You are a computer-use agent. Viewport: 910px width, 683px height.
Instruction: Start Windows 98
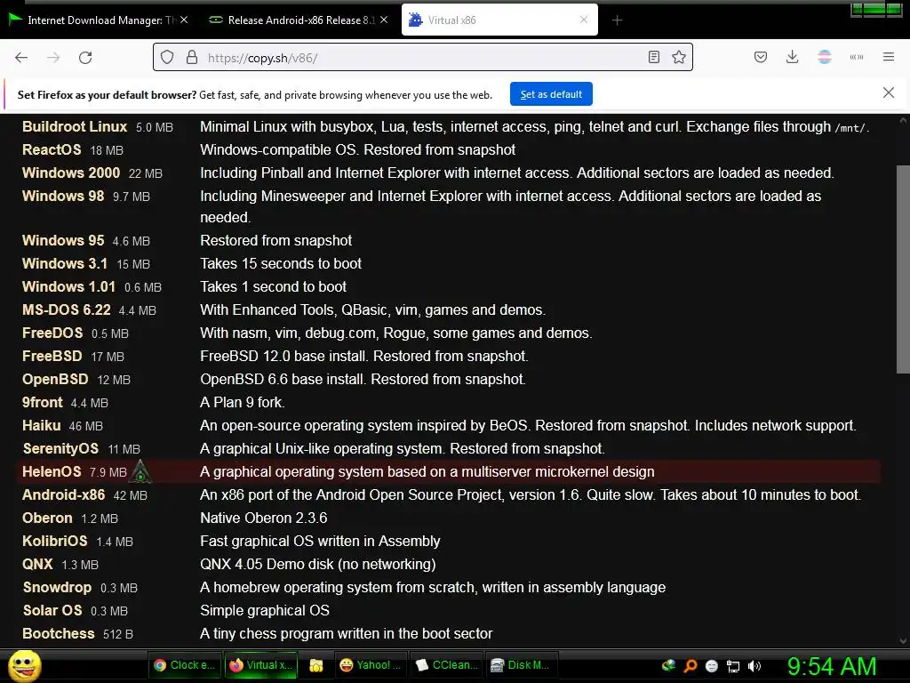(63, 197)
